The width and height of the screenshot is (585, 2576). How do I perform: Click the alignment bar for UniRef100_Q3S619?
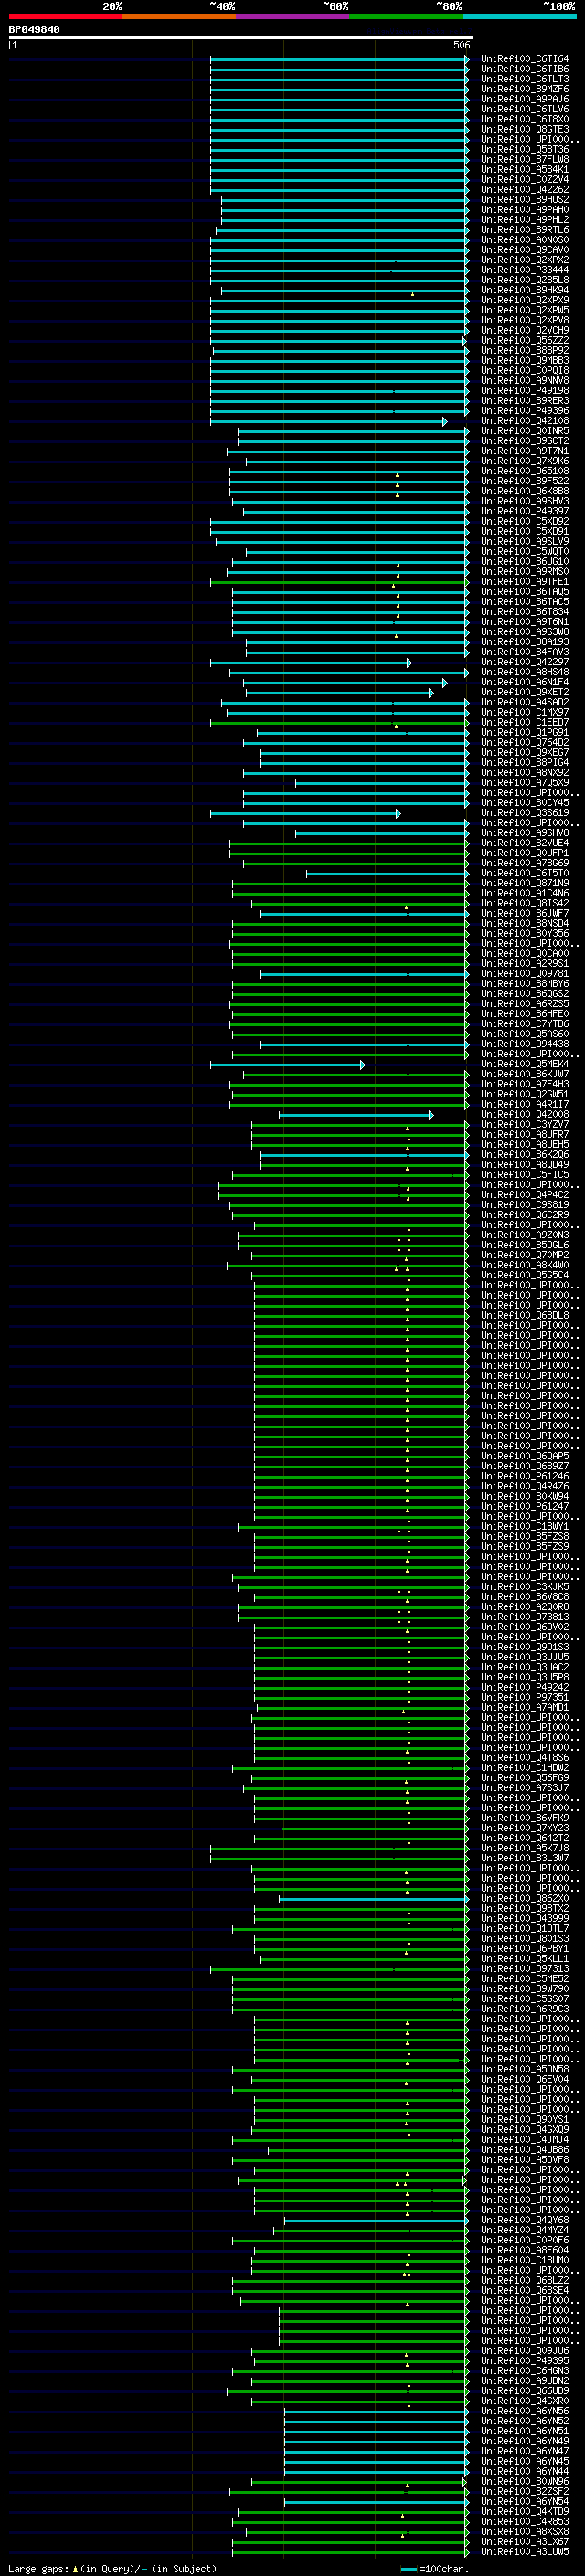click(x=305, y=813)
